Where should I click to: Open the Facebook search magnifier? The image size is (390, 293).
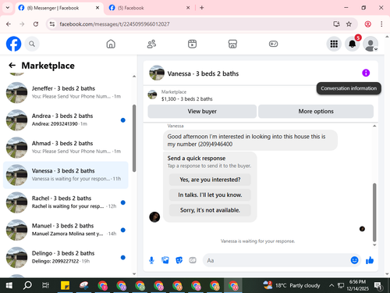point(32,44)
